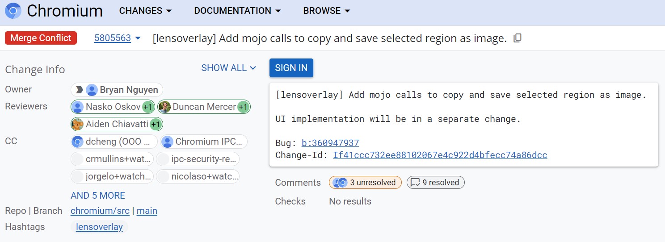Show remaining CCs via AND 5 MORE

98,196
